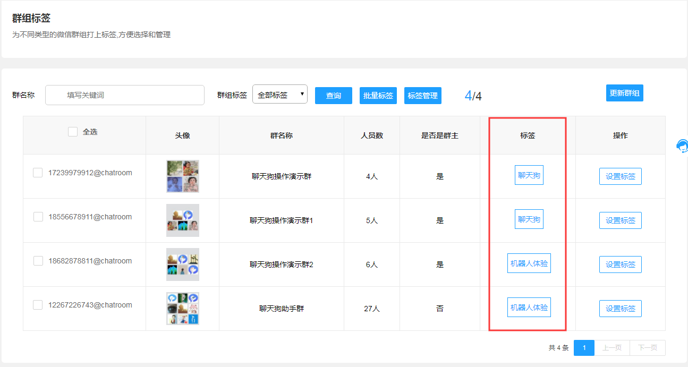Click 聊天狗 tag of 聊天狗操作演示群1 row

[x=529, y=219]
